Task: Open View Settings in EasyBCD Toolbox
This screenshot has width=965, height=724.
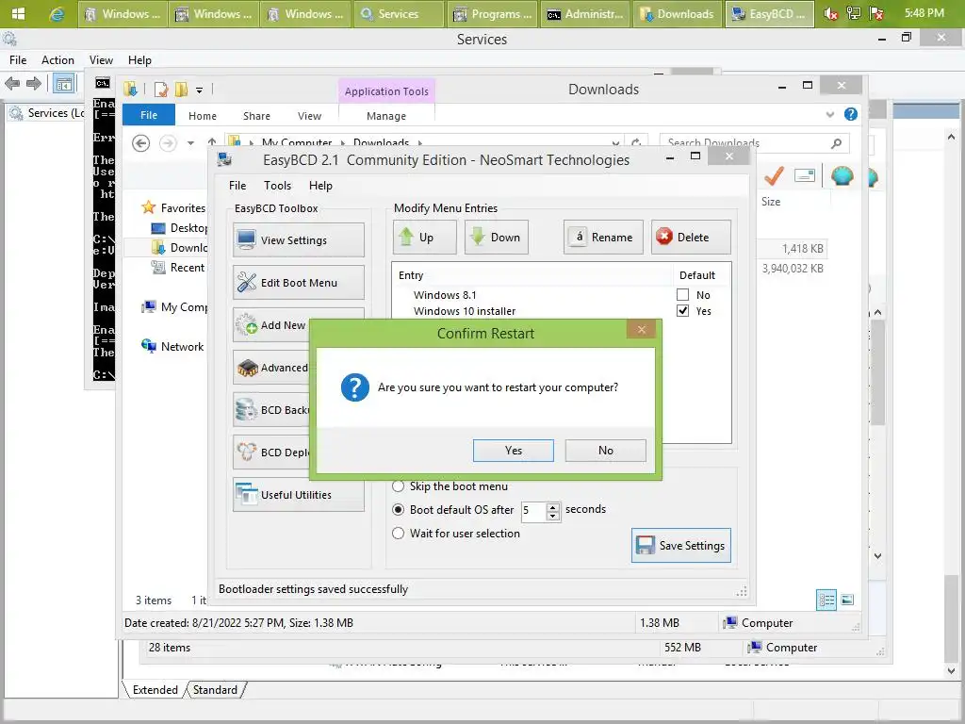Action: tap(299, 240)
